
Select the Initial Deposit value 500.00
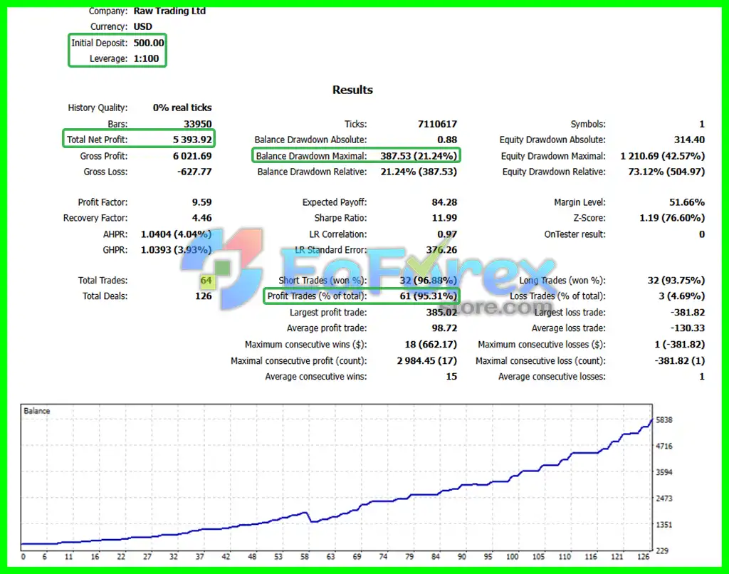pos(149,43)
